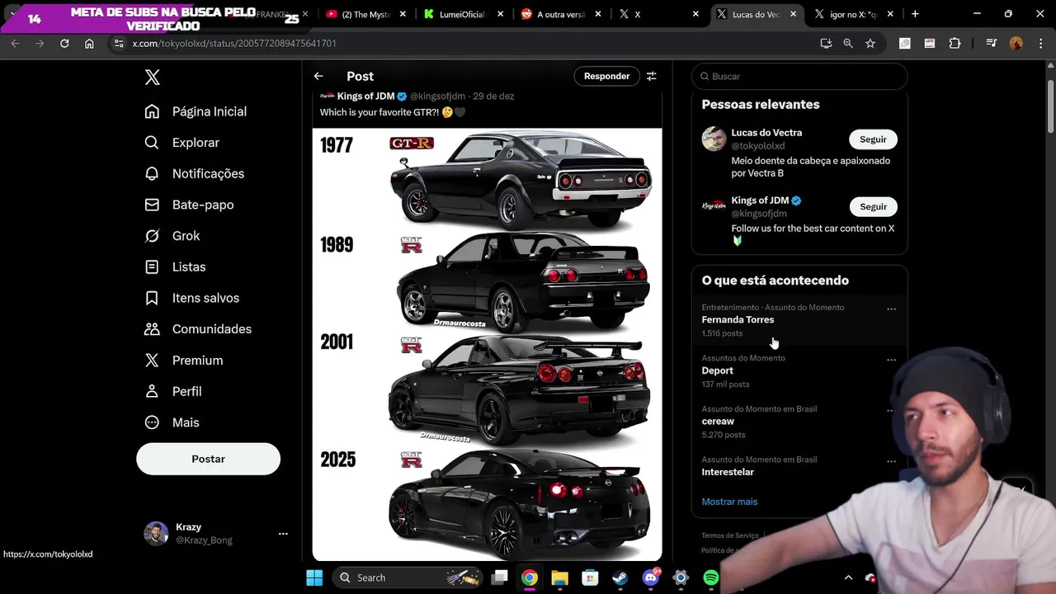Click the Responder button

coord(606,76)
